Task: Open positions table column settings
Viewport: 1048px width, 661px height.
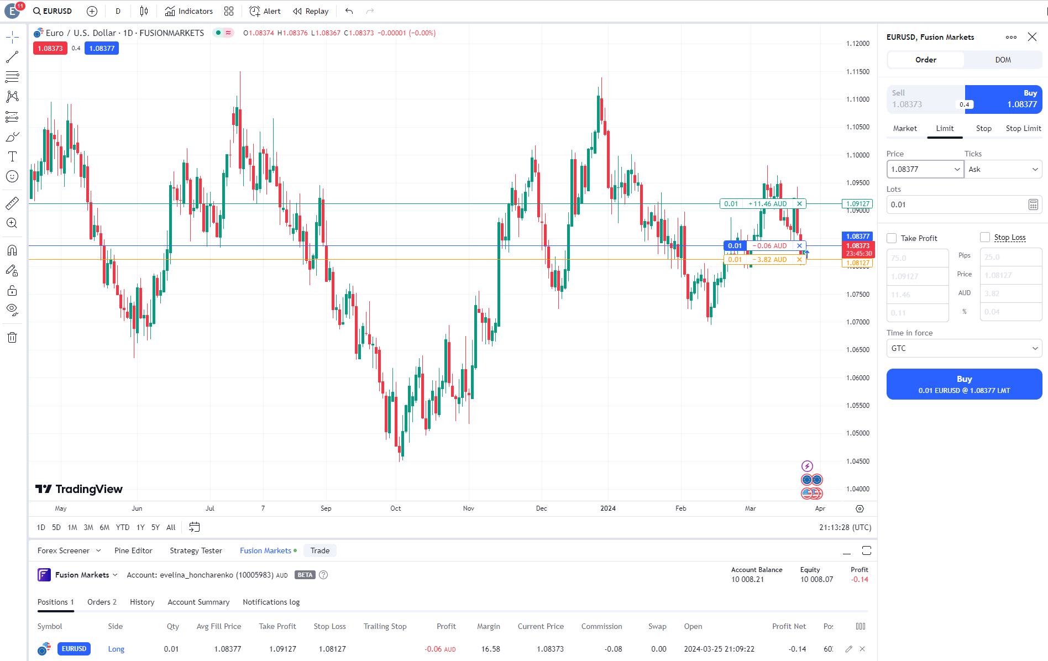Action: (861, 626)
